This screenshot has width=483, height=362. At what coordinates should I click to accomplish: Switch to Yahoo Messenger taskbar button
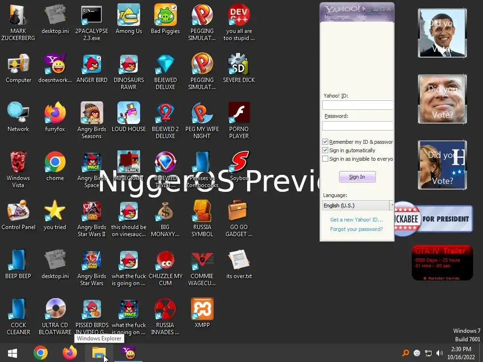coord(128,353)
